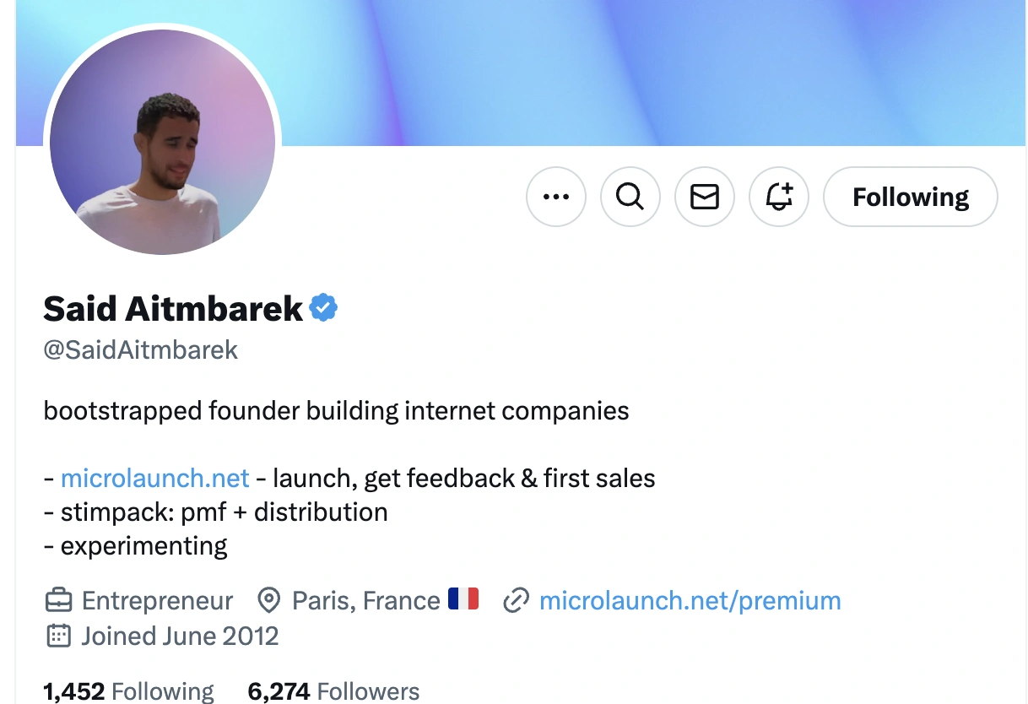This screenshot has height=704, width=1028.
Task: Click the Entrepreneur category label
Action: point(157,601)
